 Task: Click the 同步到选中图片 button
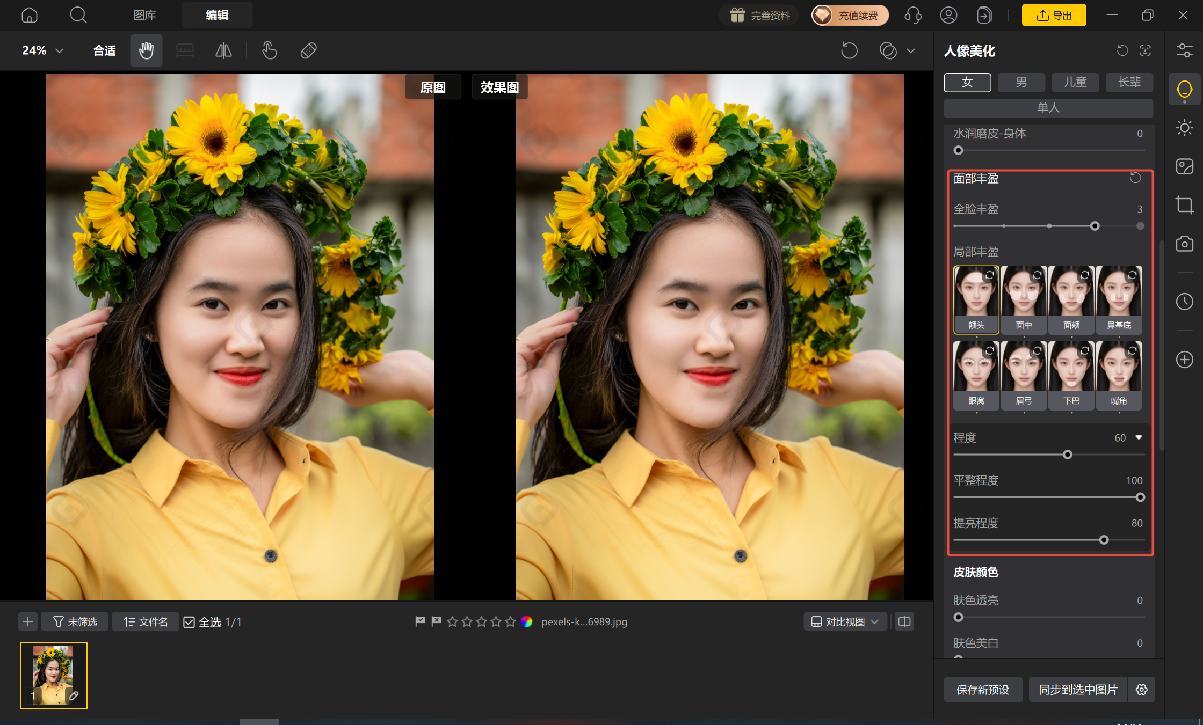[x=1078, y=690]
